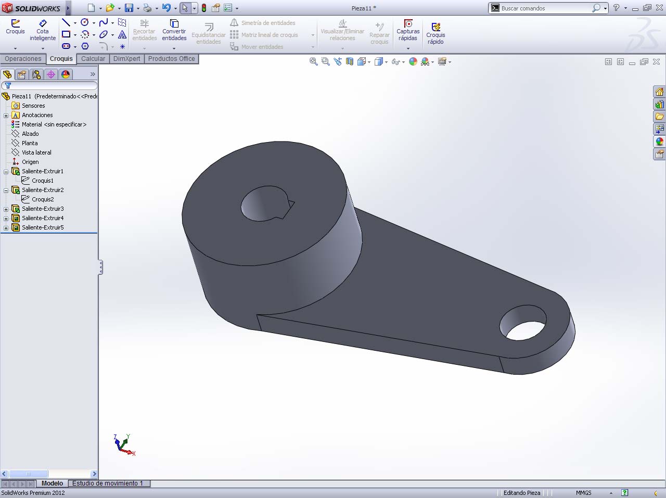The width and height of the screenshot is (666, 498).
Task: Open the DimXpertManager crosshair tab icon
Action: tap(51, 74)
